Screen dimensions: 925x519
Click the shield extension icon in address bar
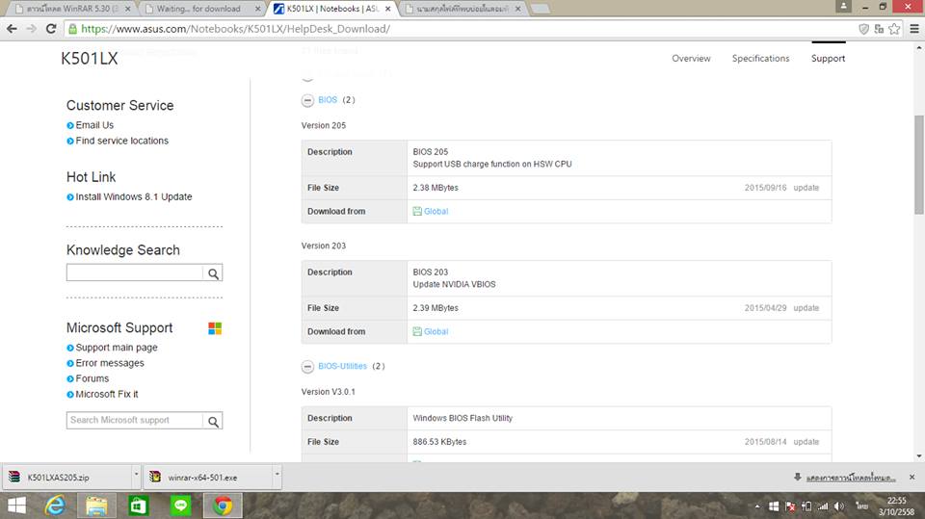(863, 28)
